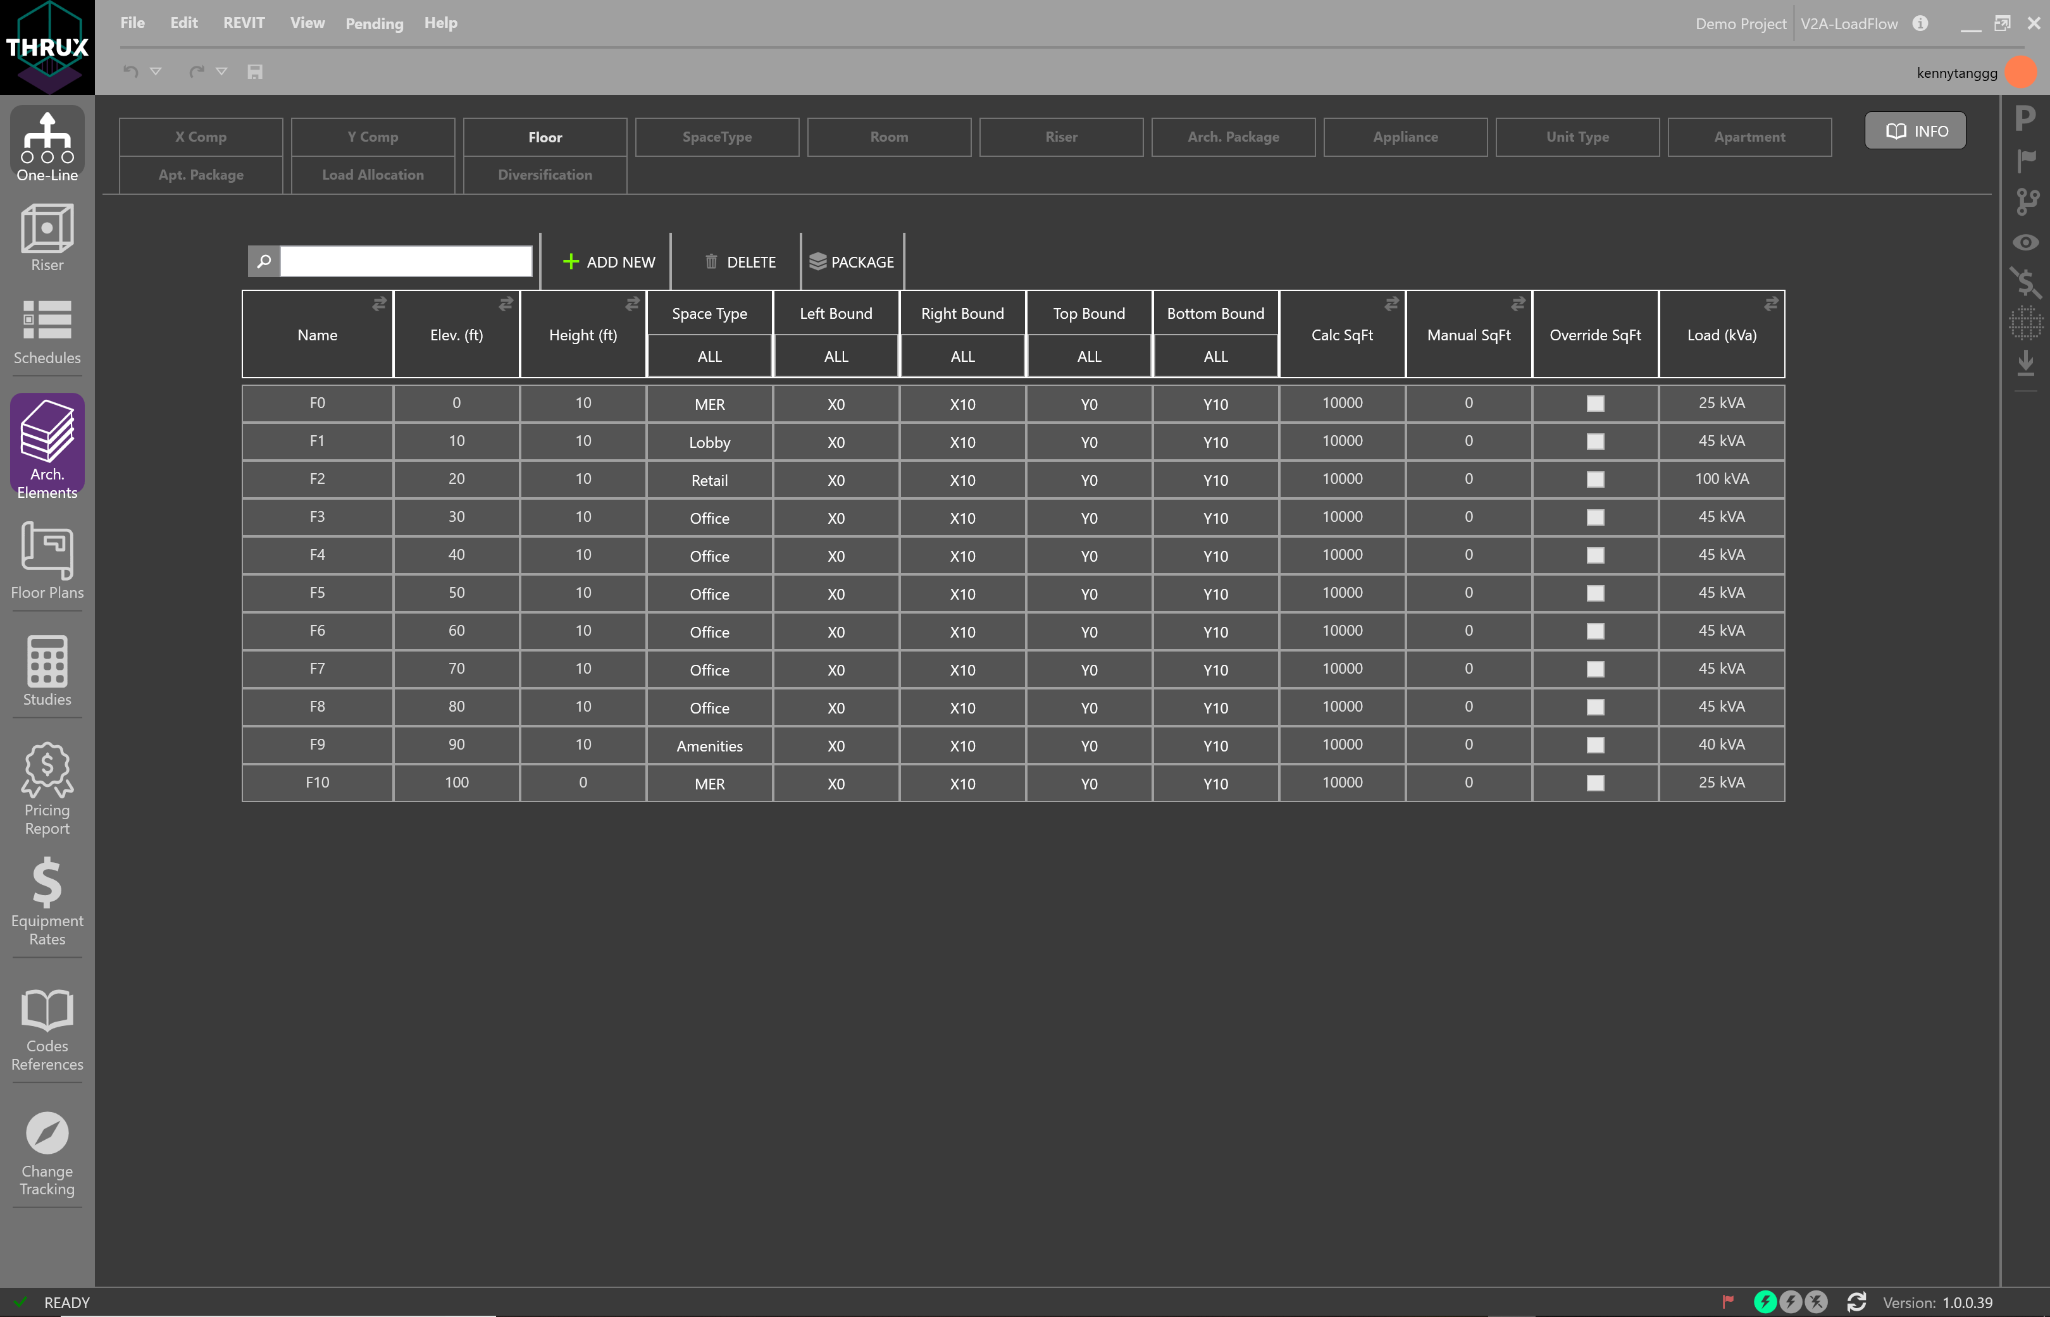Click the ADD NEW button

(609, 262)
